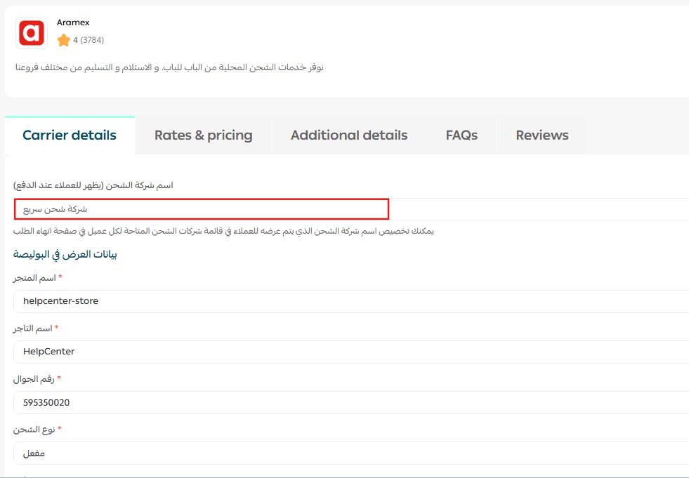Click the Aramex carrier name title
This screenshot has height=478, width=689.
(x=73, y=22)
